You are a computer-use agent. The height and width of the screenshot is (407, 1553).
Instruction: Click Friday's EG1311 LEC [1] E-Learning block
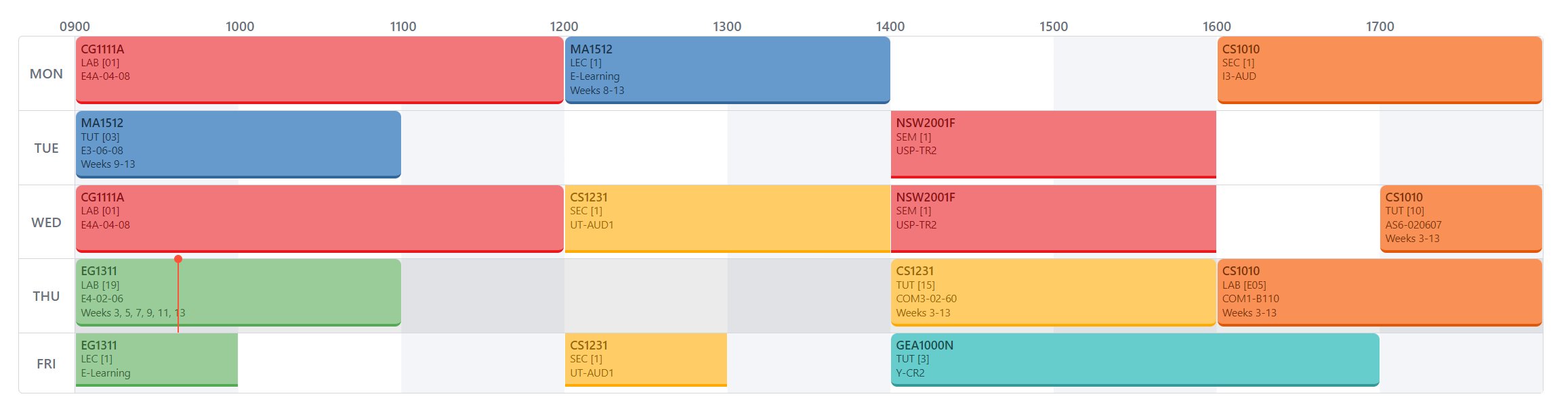[157, 360]
